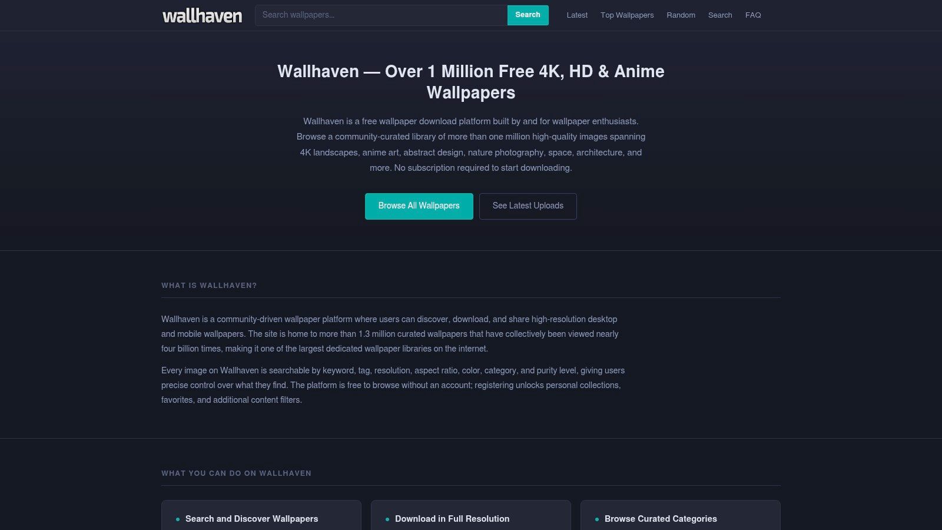Go to Top Wallpapers in navigation
This screenshot has height=530, width=942.
[627, 15]
